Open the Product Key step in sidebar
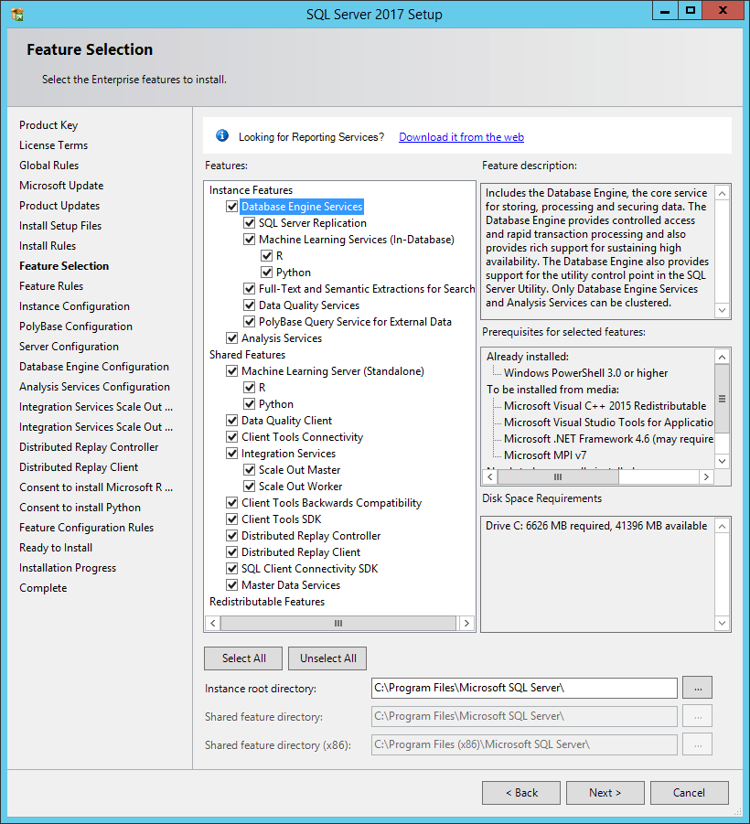 [x=48, y=125]
